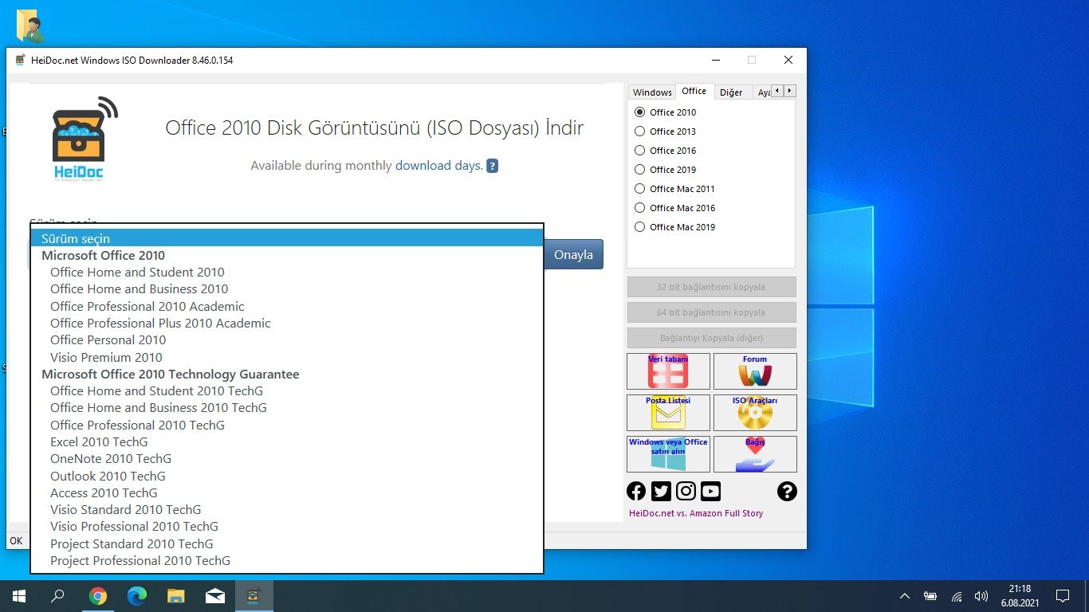Open the help question mark circle icon
Viewport: 1089px width, 612px height.
787,491
